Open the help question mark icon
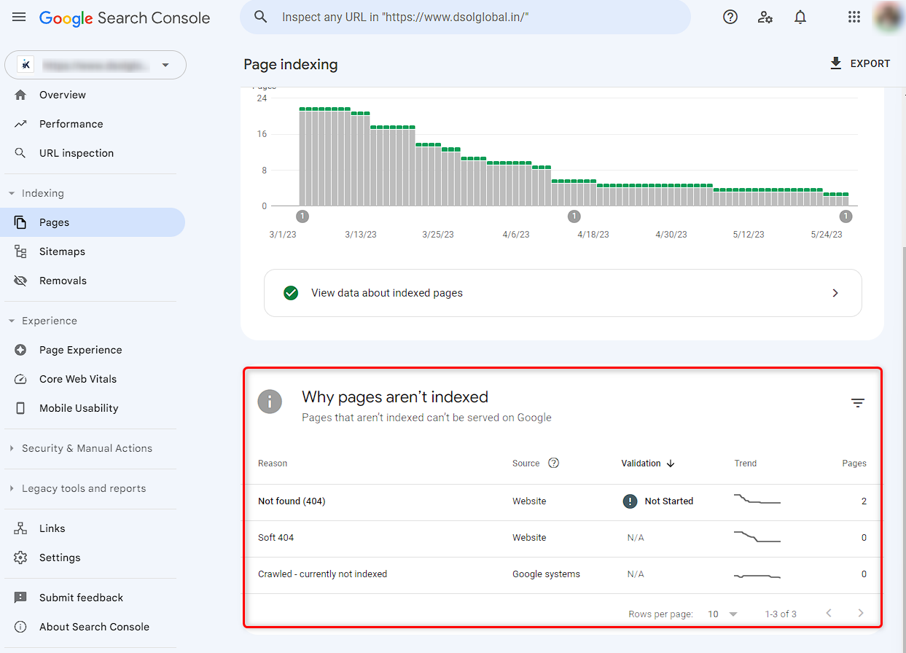 pos(730,17)
